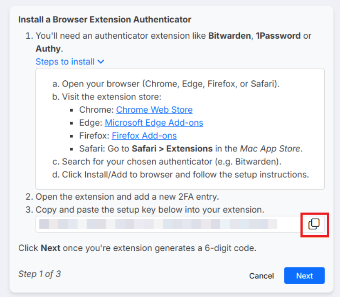Copy the setup key with the copy icon
Screen dimensions: 340x297
[x=314, y=224]
